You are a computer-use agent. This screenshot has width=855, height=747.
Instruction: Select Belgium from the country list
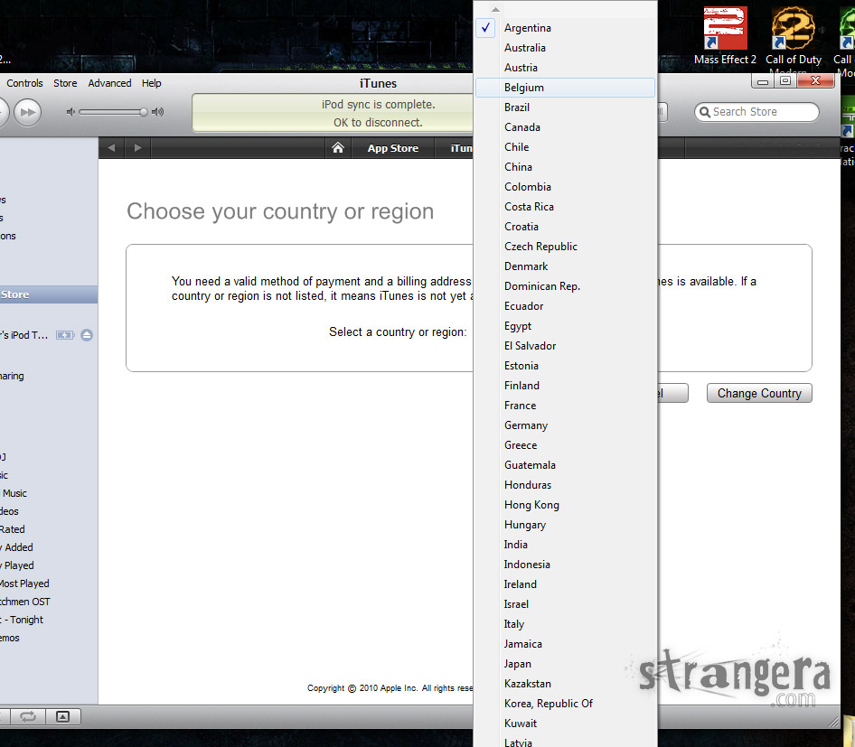(x=524, y=88)
